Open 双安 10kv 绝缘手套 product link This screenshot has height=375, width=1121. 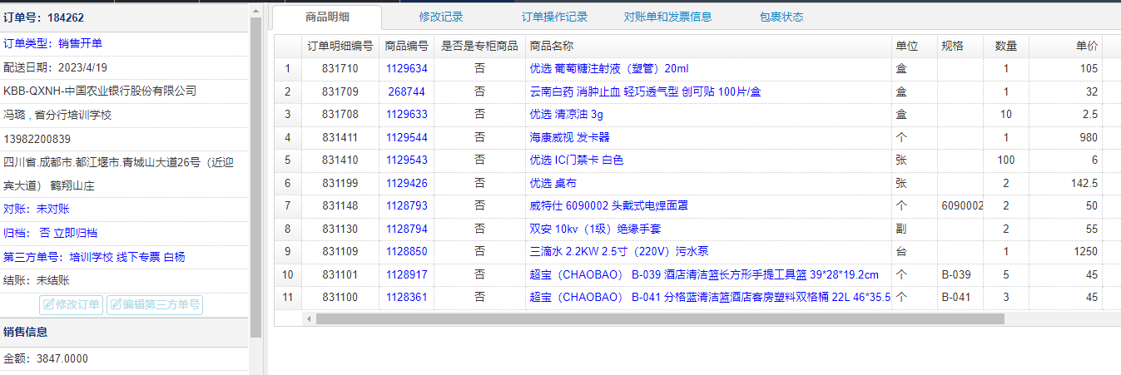tap(595, 229)
